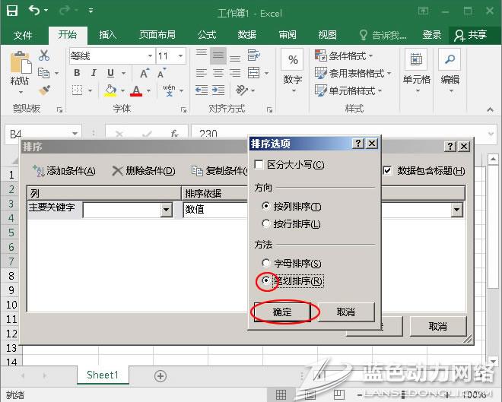Click the Paste (粘贴) clipboard icon
Image resolution: width=502 pixels, height=402 pixels.
click(x=21, y=68)
